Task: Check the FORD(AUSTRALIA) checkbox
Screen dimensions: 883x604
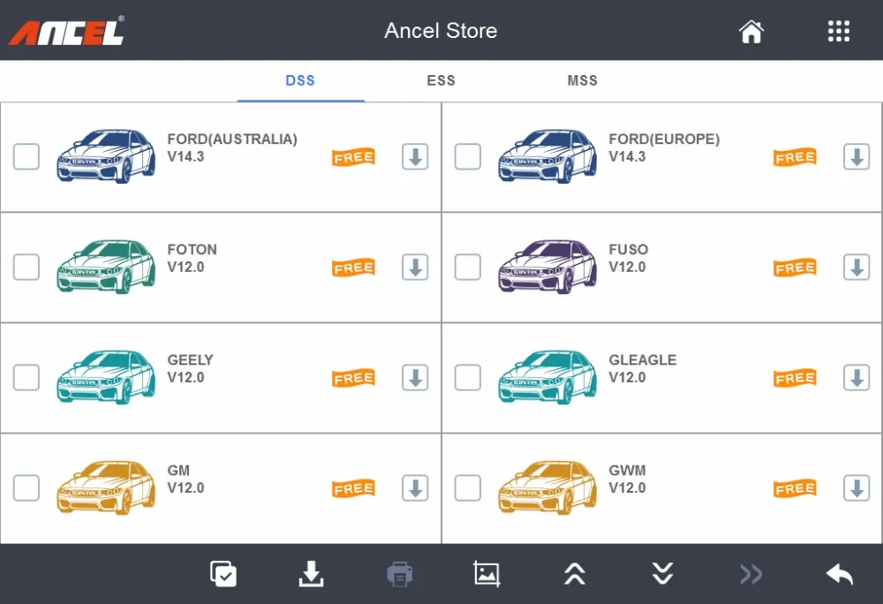Action: (26, 156)
